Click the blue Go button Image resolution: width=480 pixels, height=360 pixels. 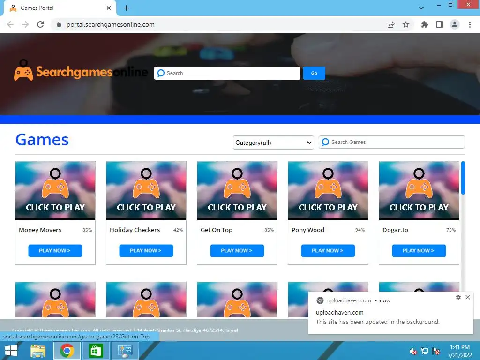pos(314,73)
